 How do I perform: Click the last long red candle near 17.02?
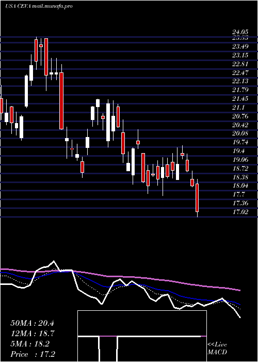coord(197,198)
